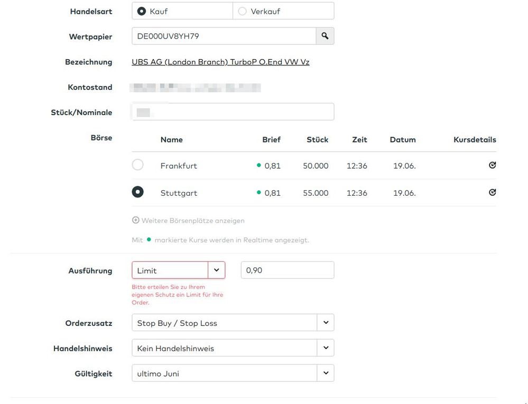The image size is (528, 404).
Task: Open the Ausführung Limit dropdown
Action: coord(216,270)
